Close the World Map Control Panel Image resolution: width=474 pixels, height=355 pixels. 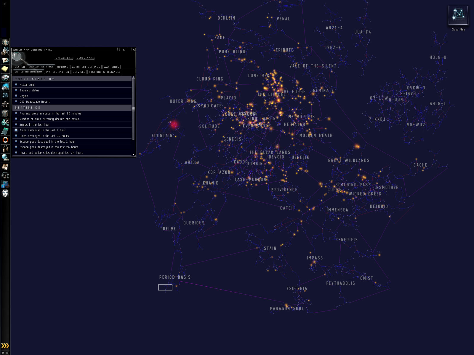[134, 50]
